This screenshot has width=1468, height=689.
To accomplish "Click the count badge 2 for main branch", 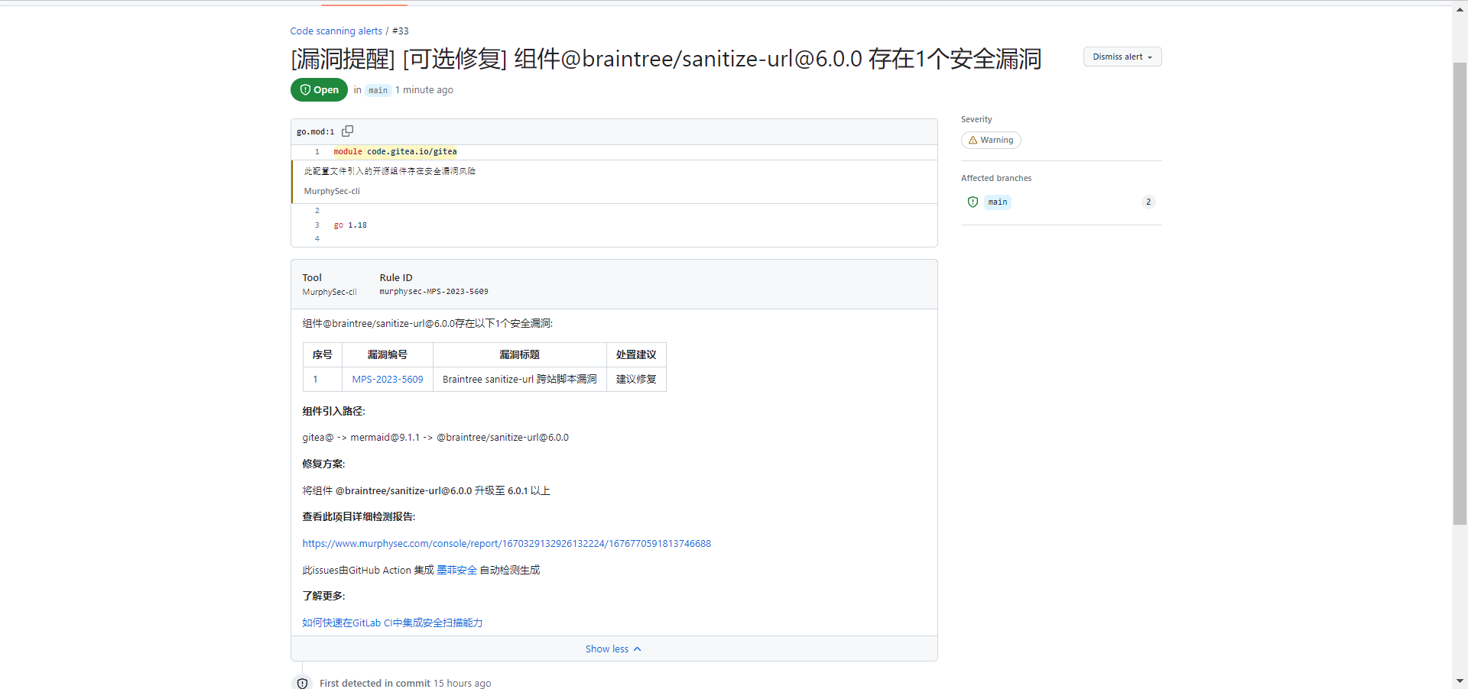I will tap(1148, 202).
